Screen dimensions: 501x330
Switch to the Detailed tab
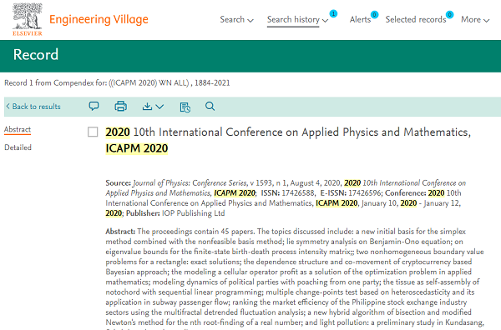tap(18, 147)
